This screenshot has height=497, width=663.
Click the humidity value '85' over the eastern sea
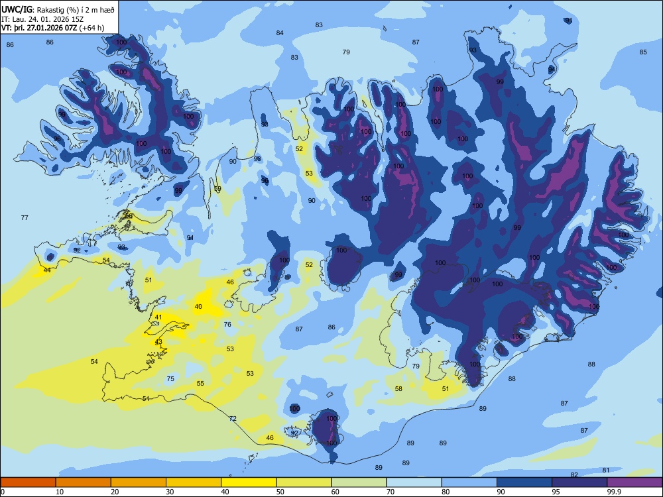coord(643,52)
